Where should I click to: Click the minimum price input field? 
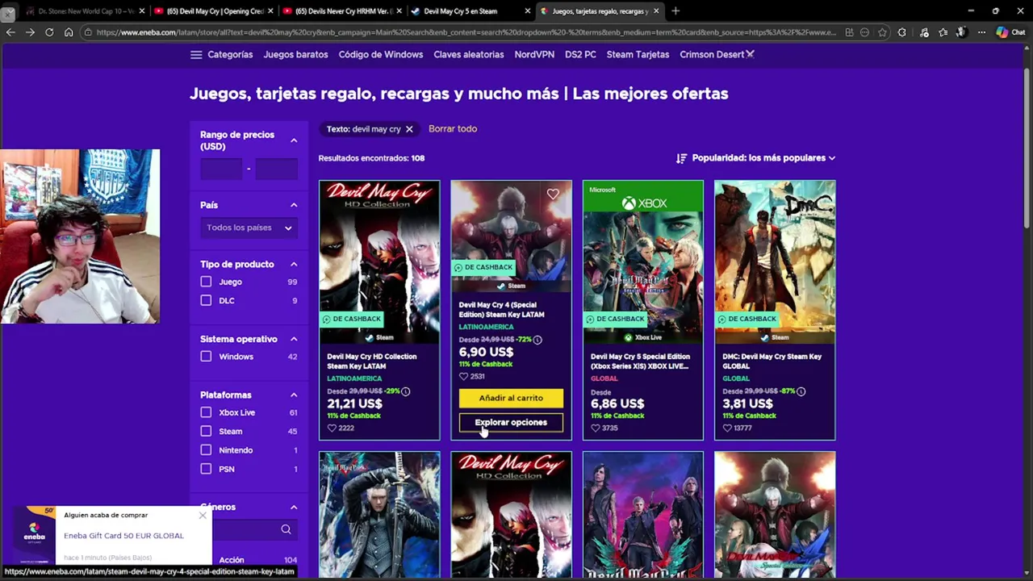221,169
